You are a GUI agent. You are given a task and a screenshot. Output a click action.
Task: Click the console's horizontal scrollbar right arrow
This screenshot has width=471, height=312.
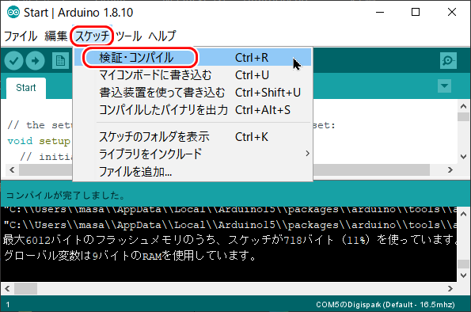pyautogui.click(x=450, y=288)
